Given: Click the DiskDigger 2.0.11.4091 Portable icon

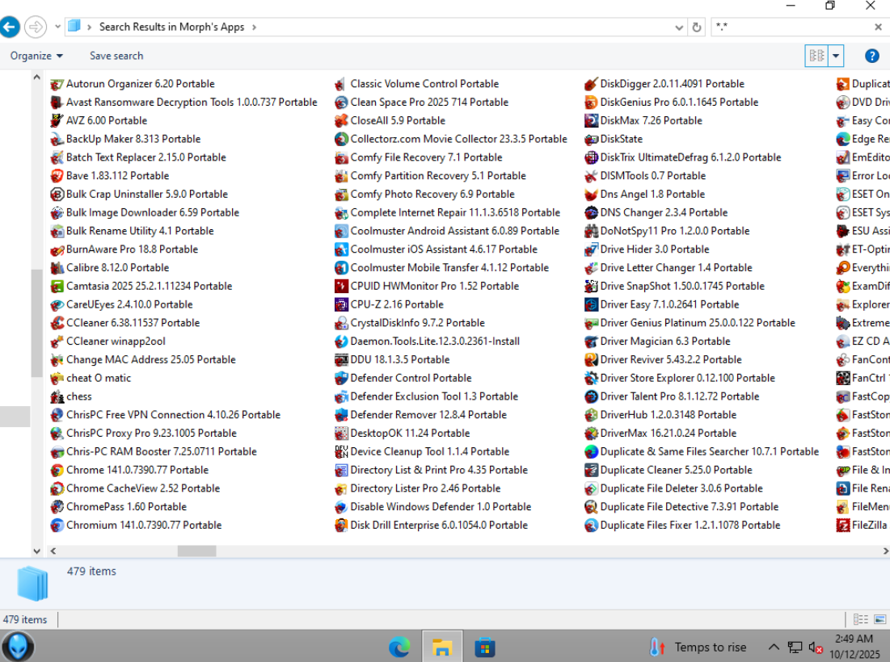Looking at the screenshot, I should point(591,84).
